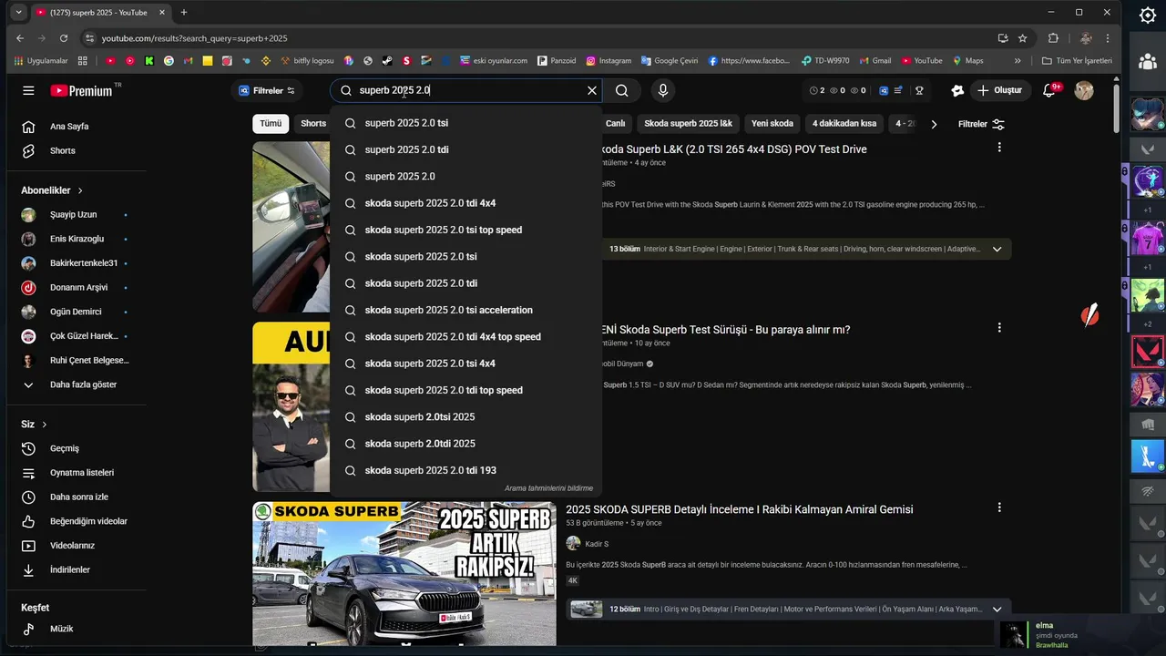Click the Oluştur create button

click(1000, 90)
